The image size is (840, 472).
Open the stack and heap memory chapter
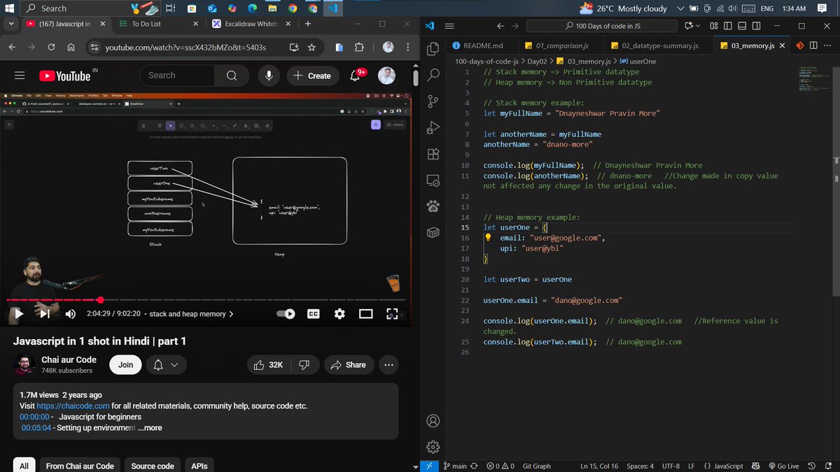pos(191,314)
